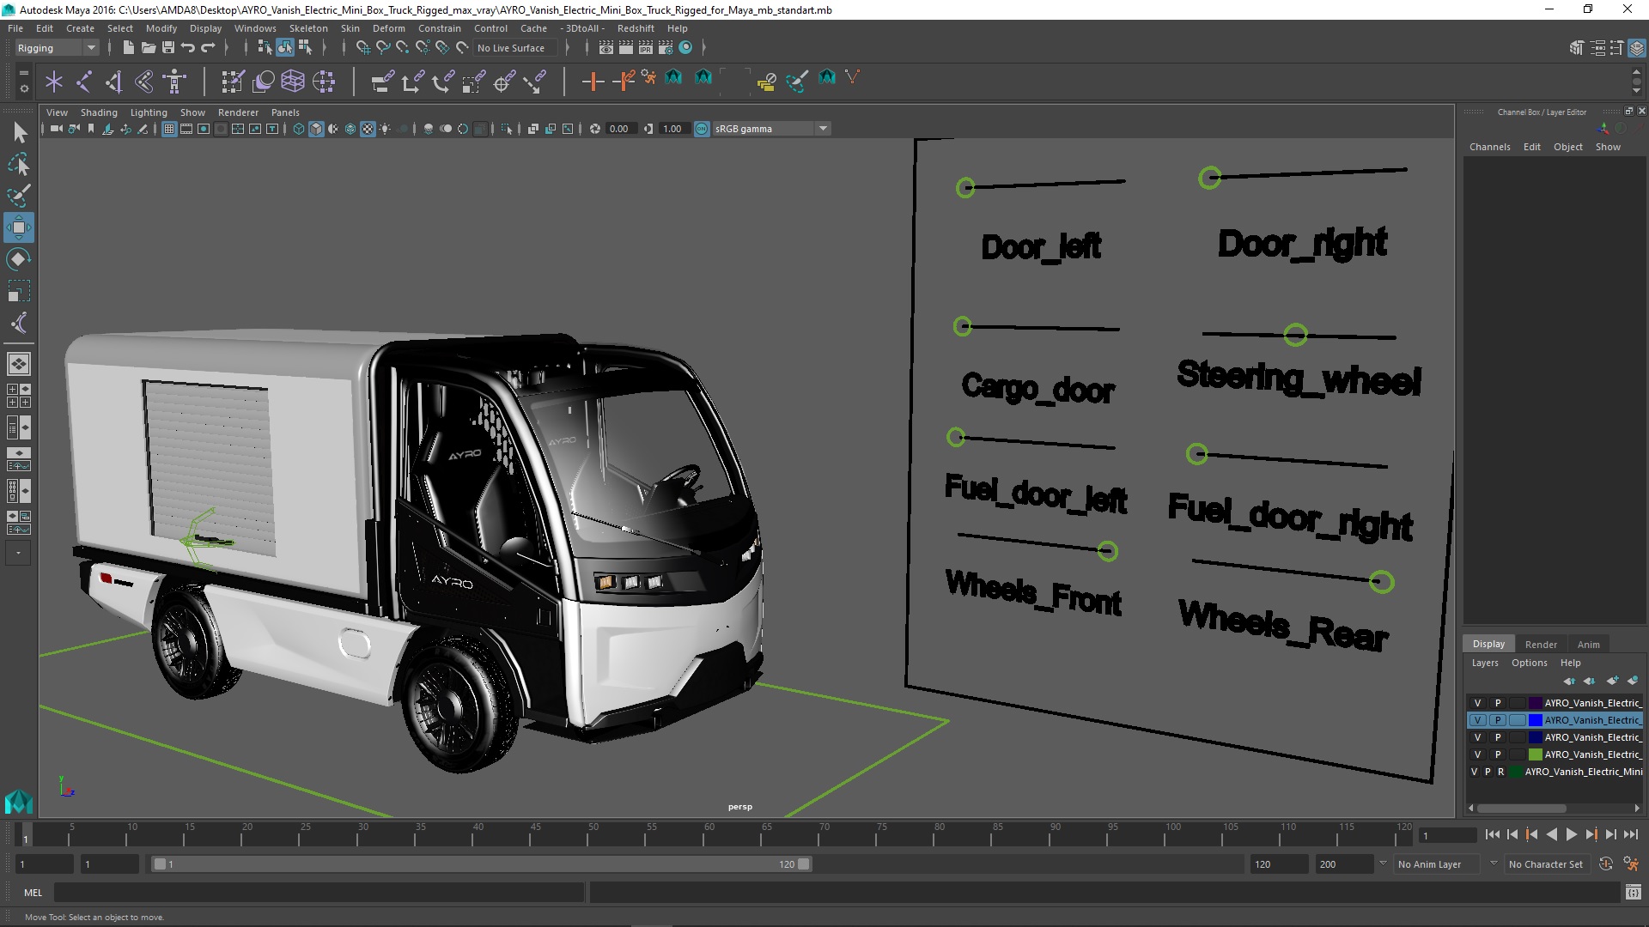
Task: Open the Skeleton menu
Action: tap(308, 28)
